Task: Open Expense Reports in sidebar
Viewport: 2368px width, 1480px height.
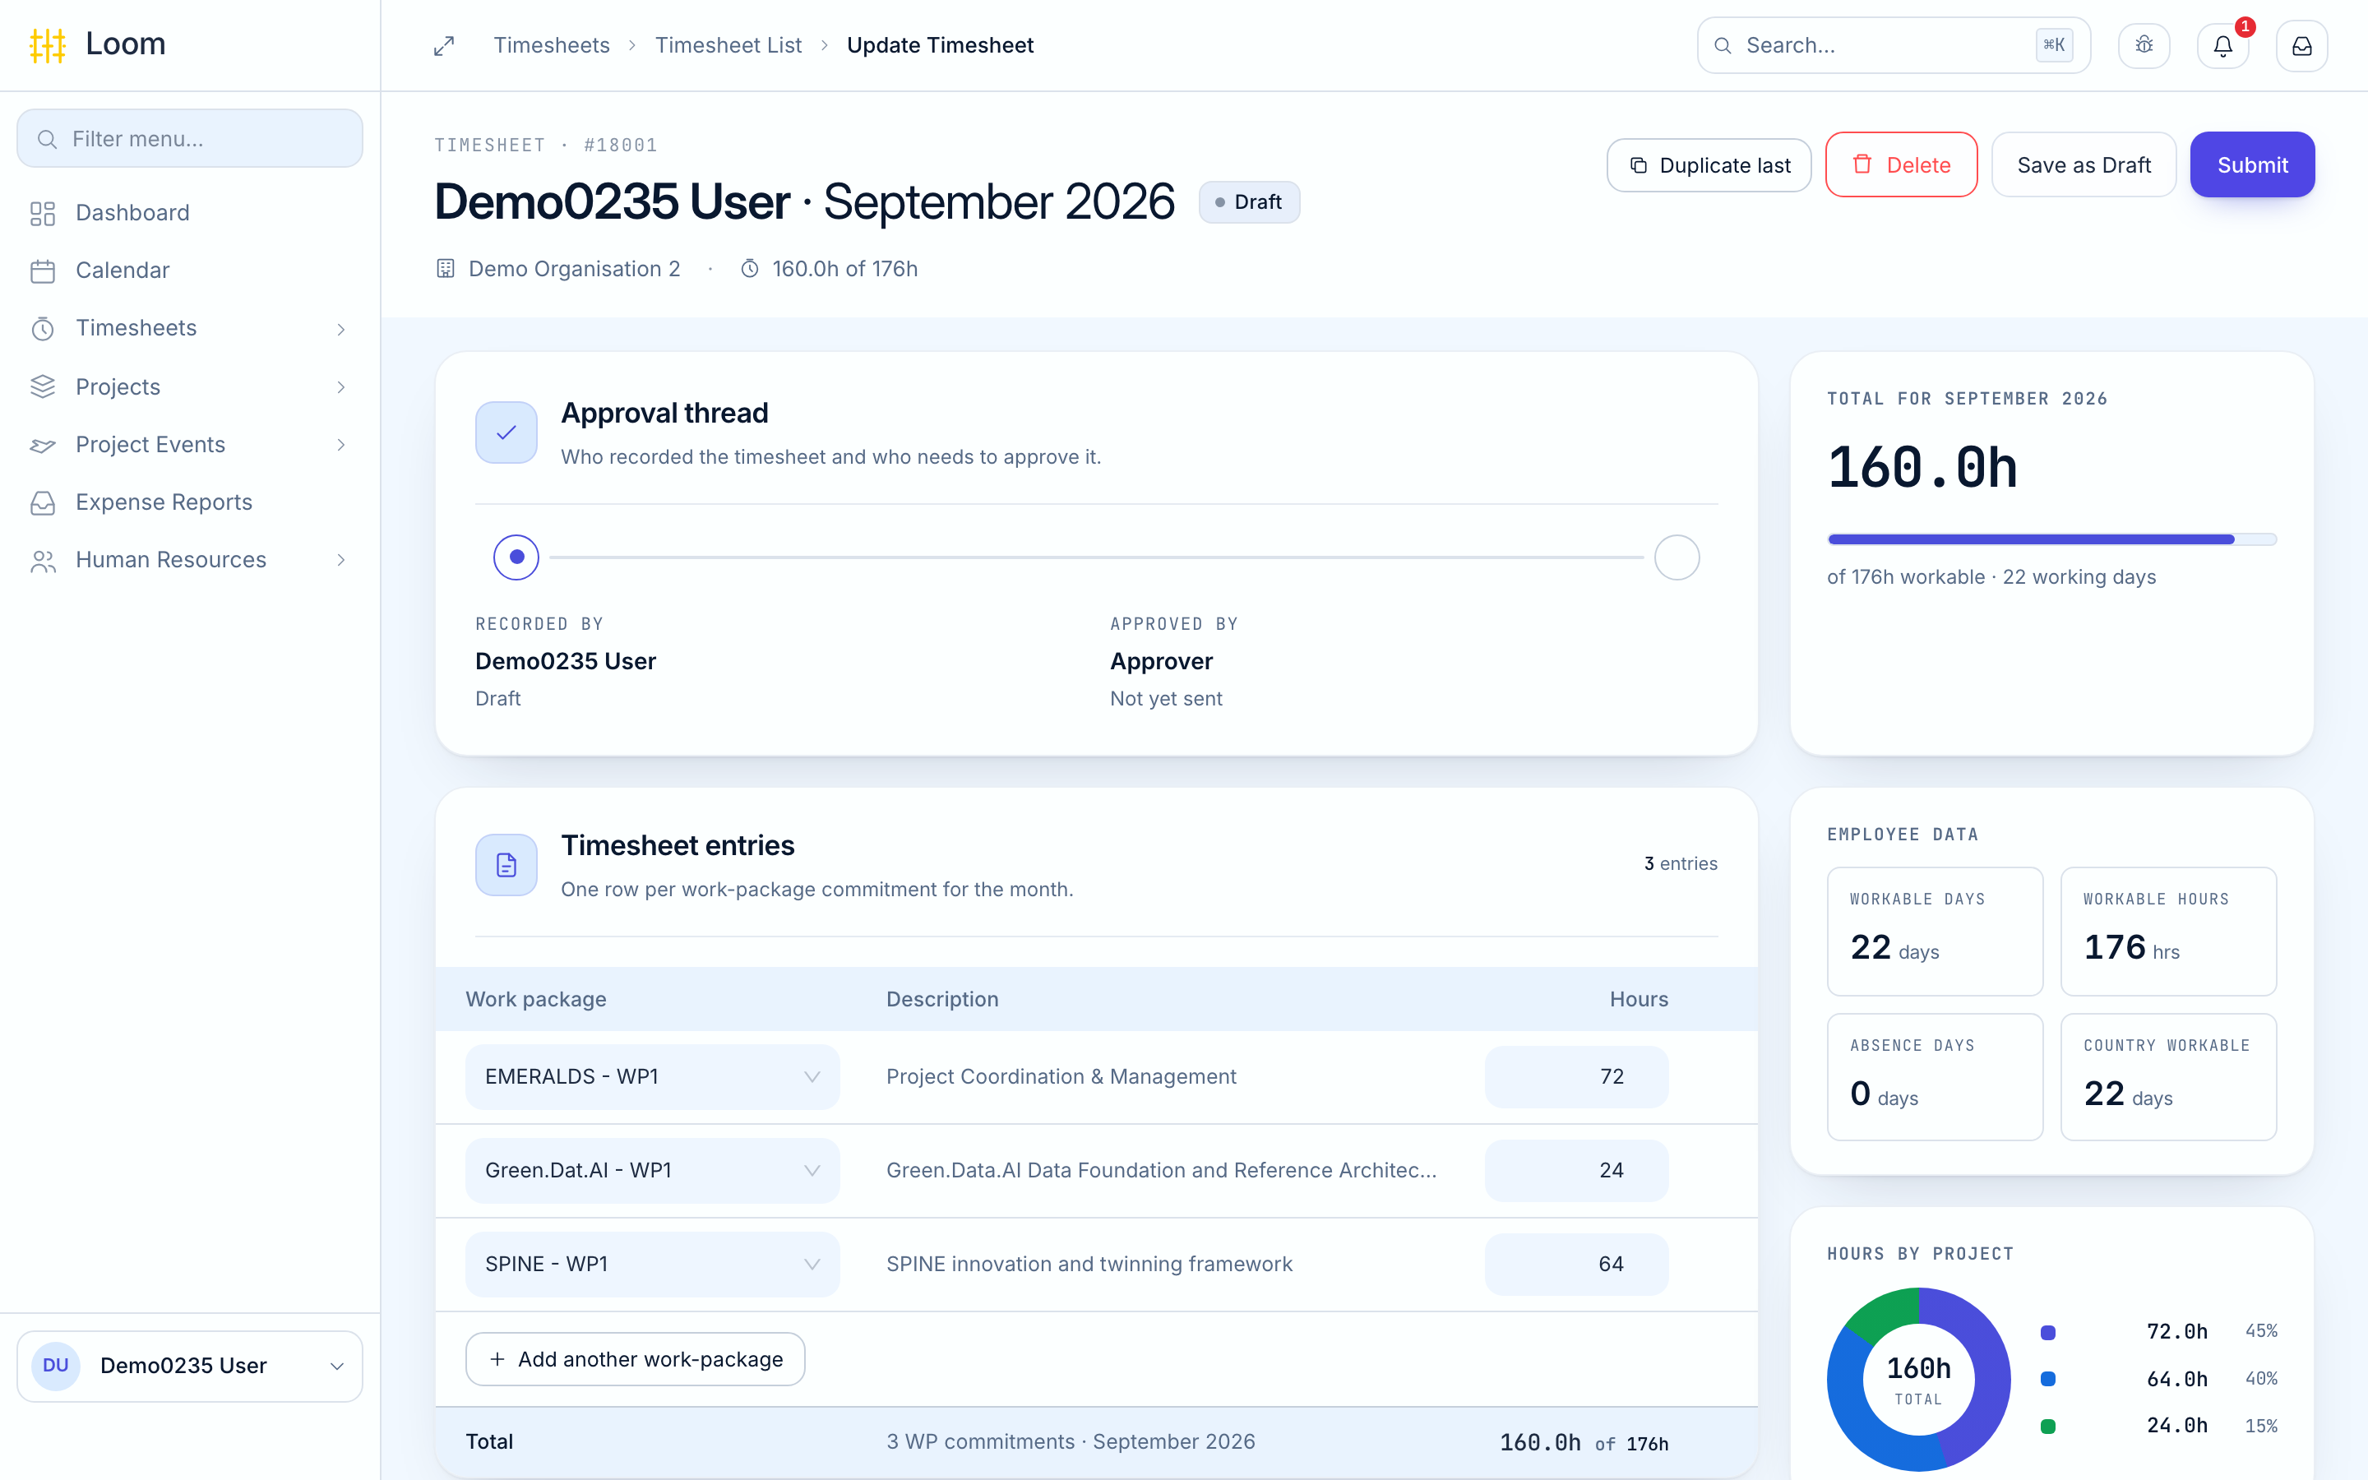Action: point(190,502)
